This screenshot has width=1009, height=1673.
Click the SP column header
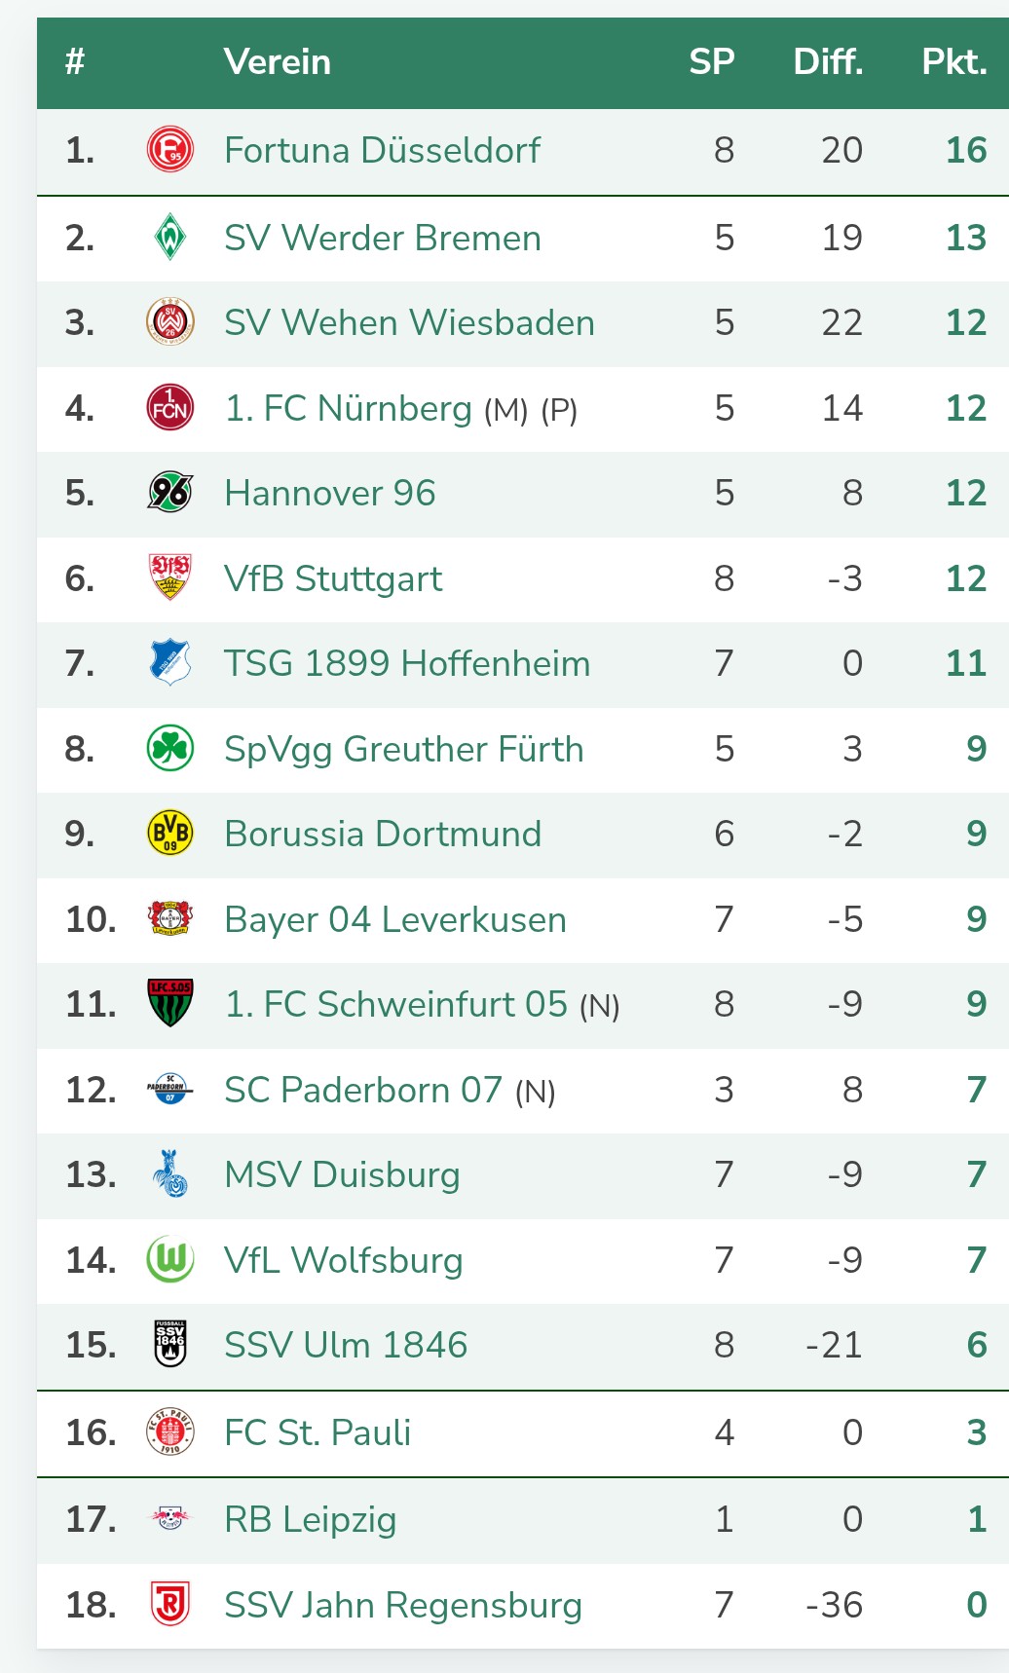pyautogui.click(x=711, y=62)
